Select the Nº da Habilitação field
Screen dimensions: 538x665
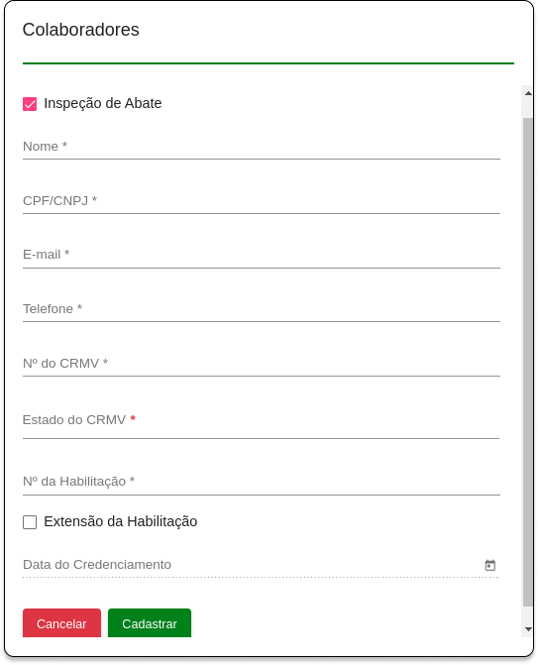pos(262,482)
